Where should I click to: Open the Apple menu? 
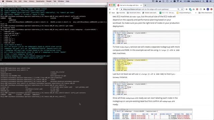point(3,1)
